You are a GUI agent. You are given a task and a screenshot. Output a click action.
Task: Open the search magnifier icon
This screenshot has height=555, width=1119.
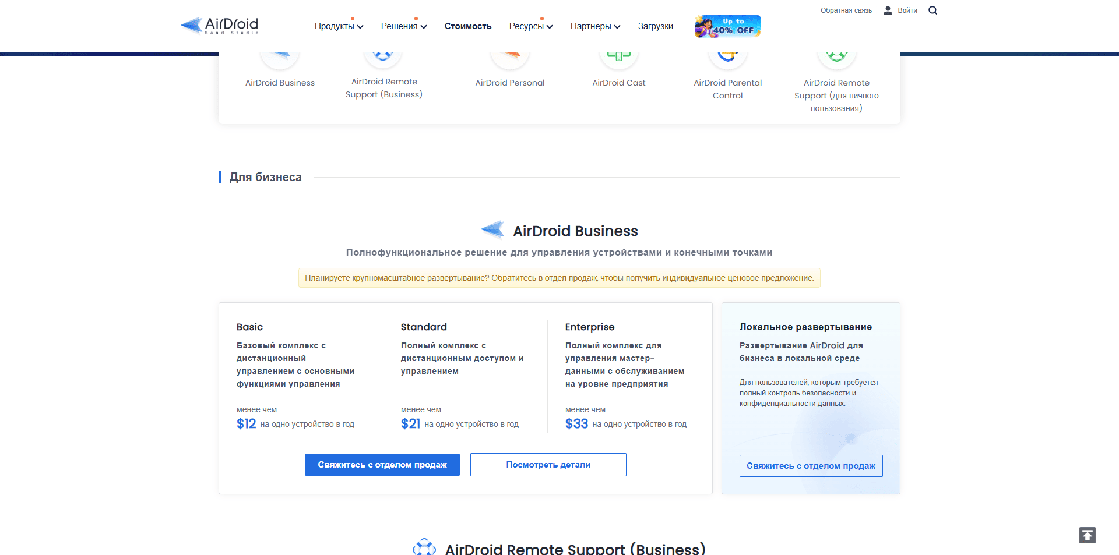tap(932, 10)
